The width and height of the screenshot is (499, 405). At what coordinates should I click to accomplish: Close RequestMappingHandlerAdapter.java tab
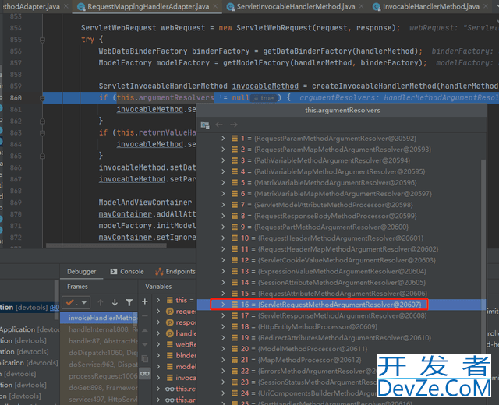(215, 6)
